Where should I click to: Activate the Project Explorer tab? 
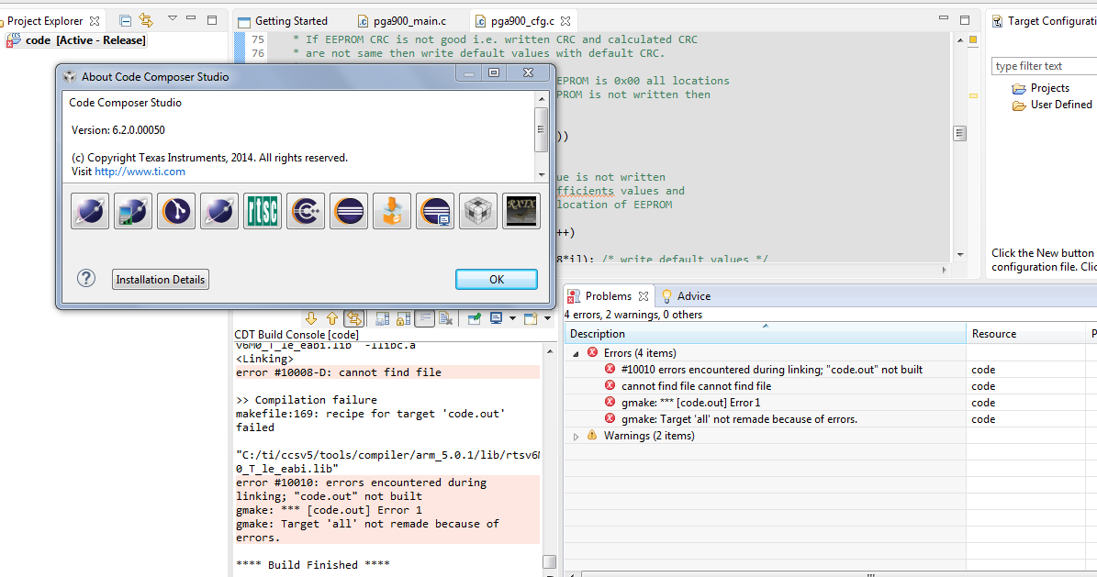coord(44,21)
